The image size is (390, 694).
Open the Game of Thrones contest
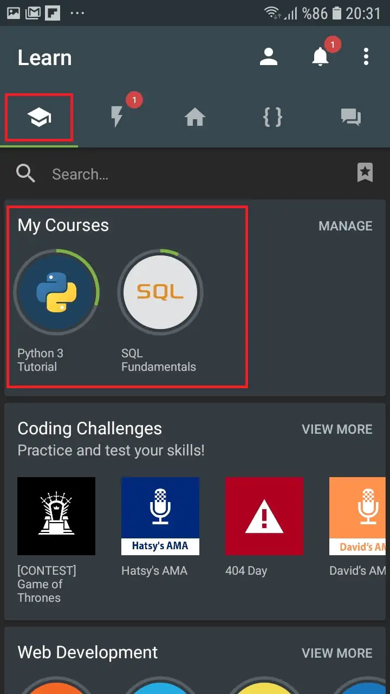[56, 516]
